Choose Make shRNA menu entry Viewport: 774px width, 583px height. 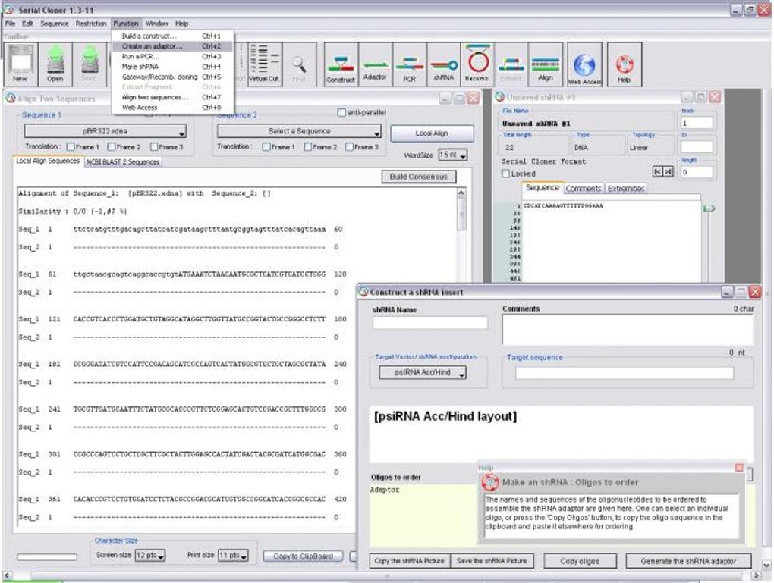click(x=171, y=67)
